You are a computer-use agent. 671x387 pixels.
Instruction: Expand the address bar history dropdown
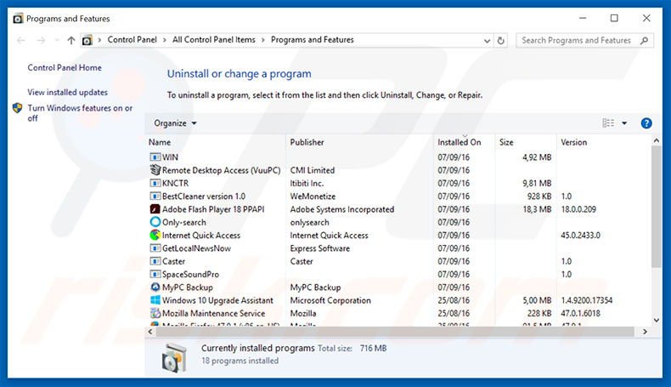coord(487,41)
